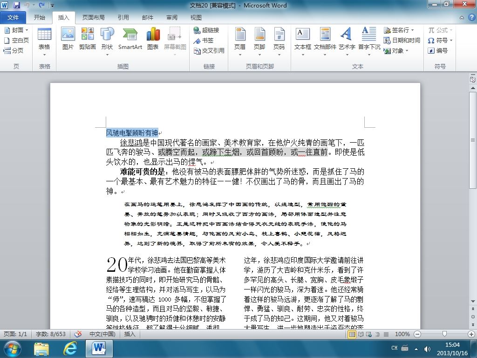Open Drop Cap (首字下沉) options
The image size is (477, 358).
(x=369, y=41)
